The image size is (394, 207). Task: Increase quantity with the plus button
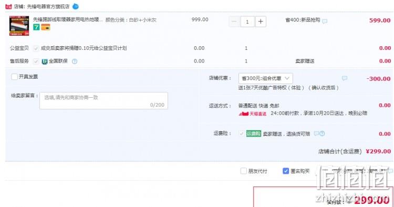click(261, 22)
